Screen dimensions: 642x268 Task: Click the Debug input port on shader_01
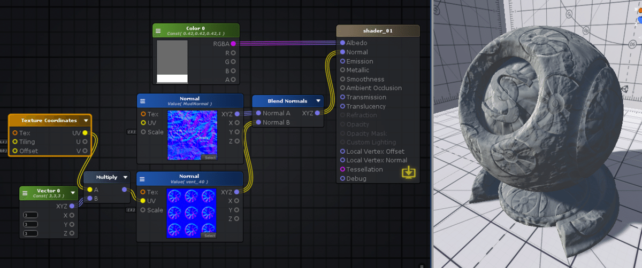[x=342, y=178]
